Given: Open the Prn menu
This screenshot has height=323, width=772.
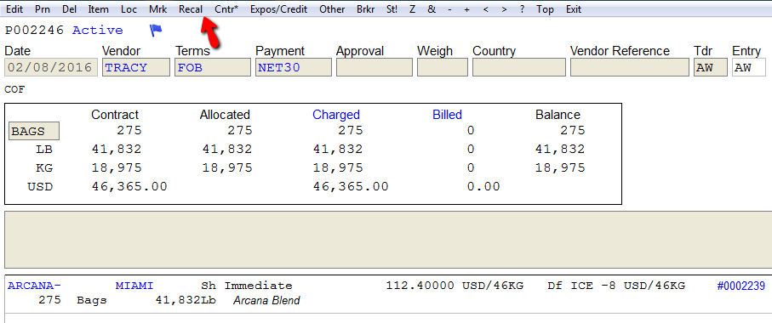Looking at the screenshot, I should coord(43,9).
